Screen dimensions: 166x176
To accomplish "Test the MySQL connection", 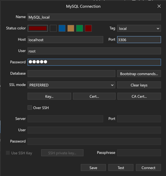I will 121,168.
